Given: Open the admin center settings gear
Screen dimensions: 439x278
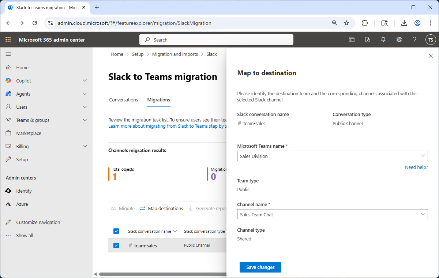Looking at the screenshot, I should click(x=399, y=39).
